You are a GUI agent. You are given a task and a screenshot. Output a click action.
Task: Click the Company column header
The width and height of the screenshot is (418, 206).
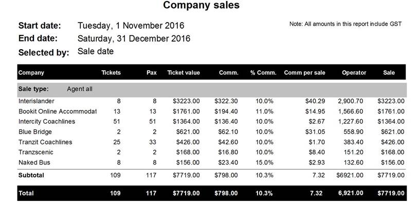click(x=31, y=73)
